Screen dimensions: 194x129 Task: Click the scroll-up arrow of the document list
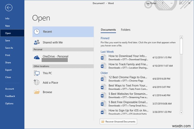coord(181,38)
